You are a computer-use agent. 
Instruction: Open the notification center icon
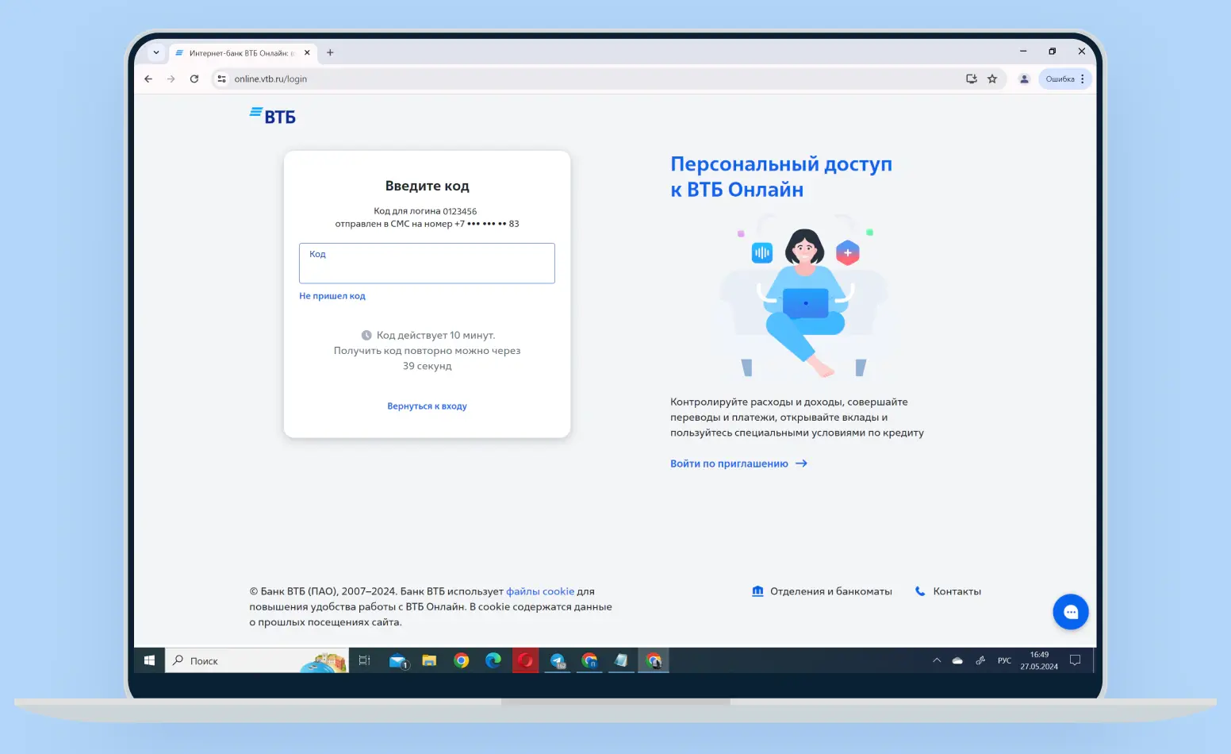[1076, 660]
